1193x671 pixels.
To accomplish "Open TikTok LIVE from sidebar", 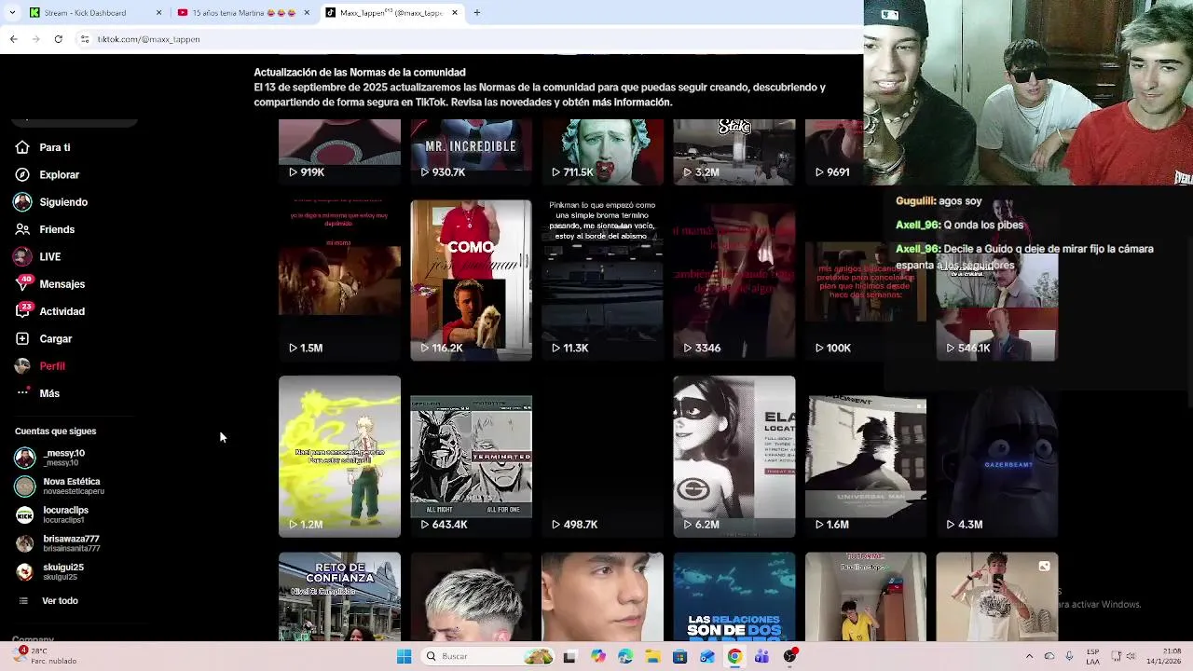I will tap(37, 256).
